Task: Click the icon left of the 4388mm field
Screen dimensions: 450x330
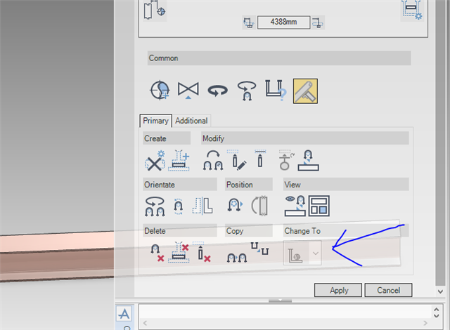Action: pyautogui.click(x=248, y=22)
